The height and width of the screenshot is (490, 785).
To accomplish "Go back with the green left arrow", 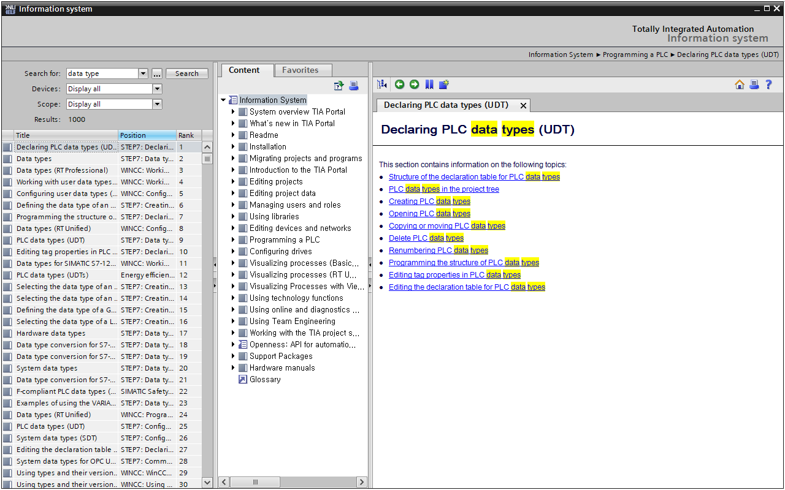I will coord(399,85).
